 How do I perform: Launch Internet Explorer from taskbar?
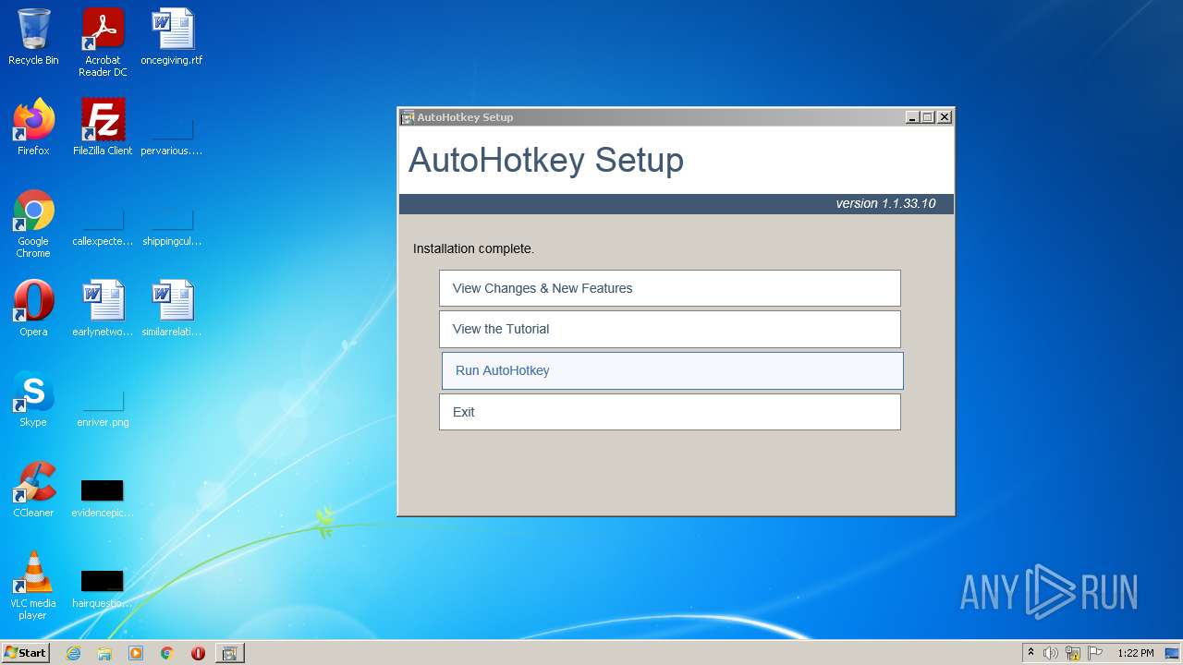point(73,653)
